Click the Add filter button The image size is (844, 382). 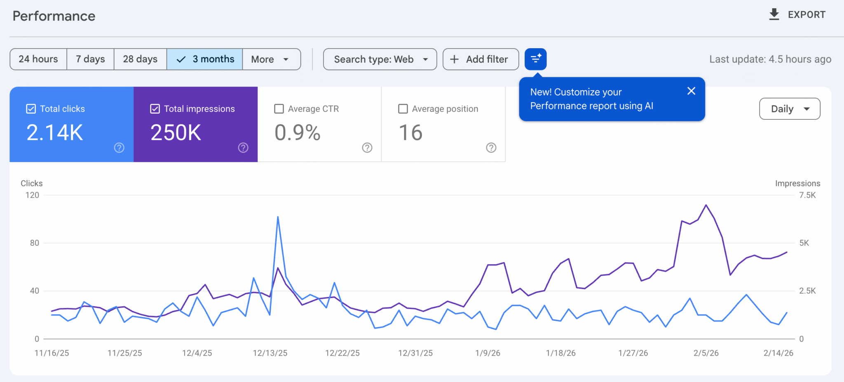click(481, 59)
